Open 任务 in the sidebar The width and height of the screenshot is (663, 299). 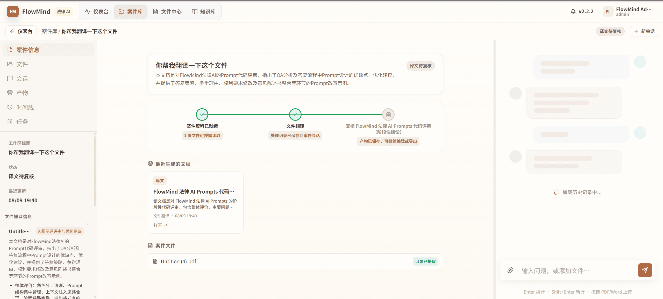pyautogui.click(x=48, y=122)
